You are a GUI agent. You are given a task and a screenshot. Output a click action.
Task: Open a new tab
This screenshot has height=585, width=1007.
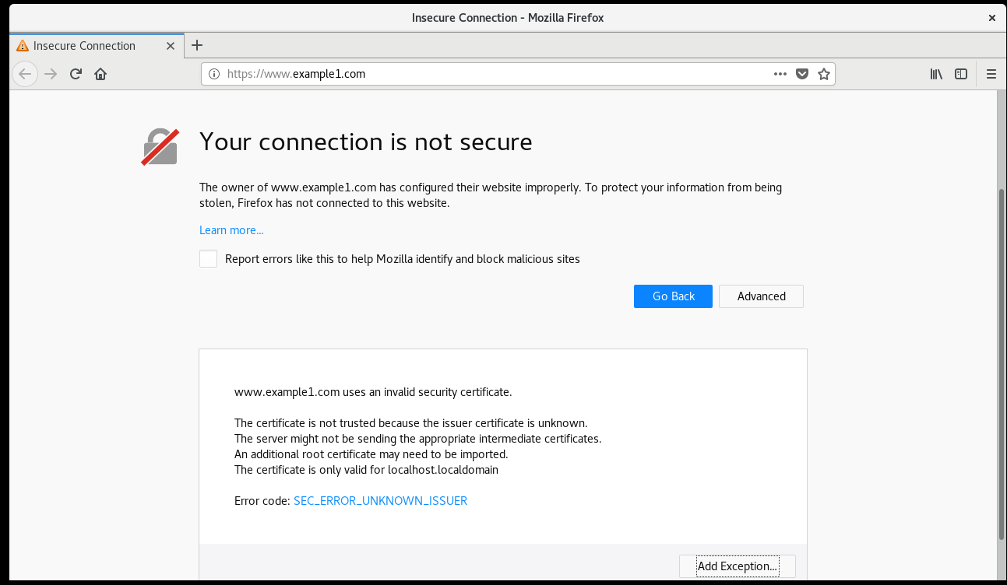point(197,45)
